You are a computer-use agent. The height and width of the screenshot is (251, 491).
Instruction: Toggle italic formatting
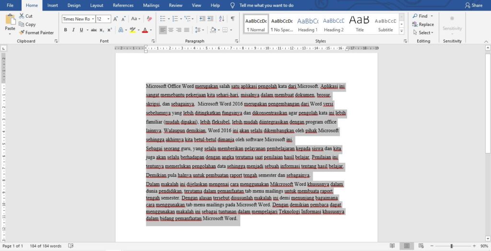tap(73, 30)
